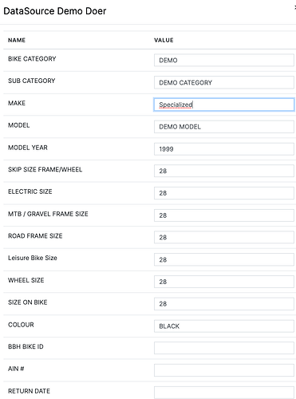Click the empty RETURN DATE field
The height and width of the screenshot is (399, 296).
(x=224, y=393)
